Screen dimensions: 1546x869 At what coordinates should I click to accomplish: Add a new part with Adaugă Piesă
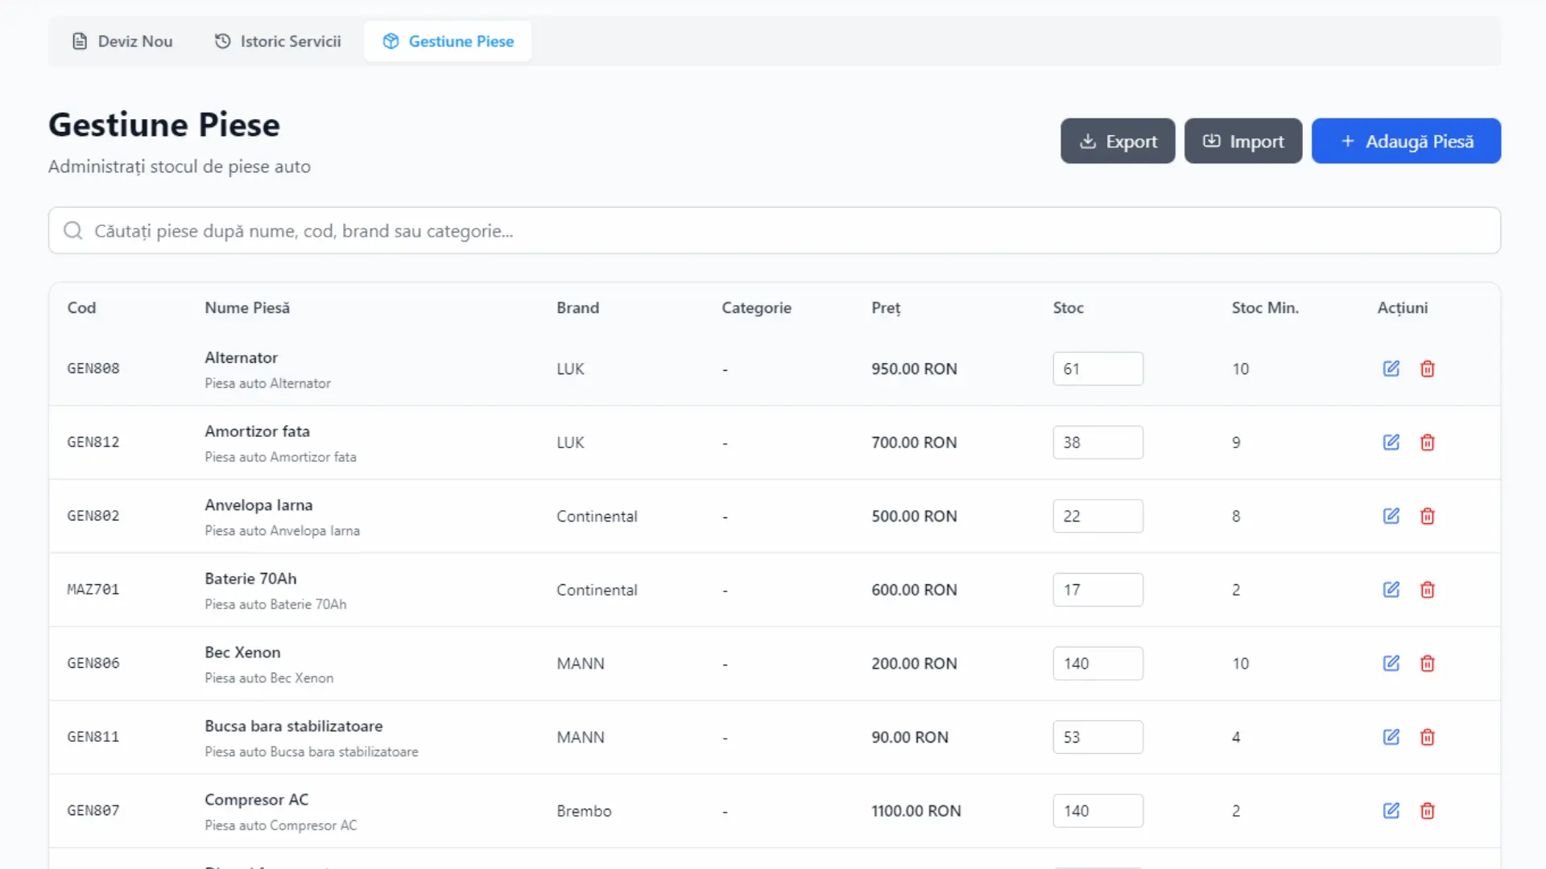(x=1406, y=141)
